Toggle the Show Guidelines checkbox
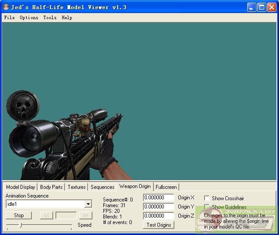Viewport: 279px width, 235px height. coord(207,207)
